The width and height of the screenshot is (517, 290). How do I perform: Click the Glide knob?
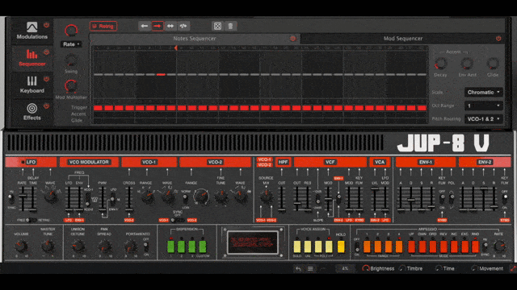pyautogui.click(x=493, y=64)
